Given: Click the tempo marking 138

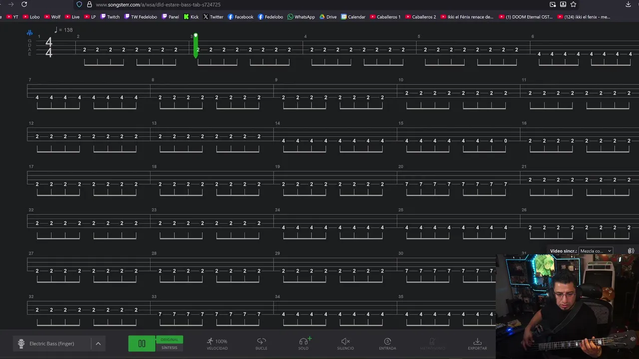Looking at the screenshot, I should pyautogui.click(x=63, y=30).
